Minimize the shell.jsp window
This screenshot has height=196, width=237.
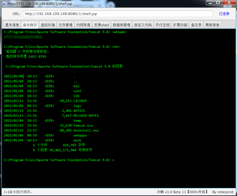pos(210,3)
